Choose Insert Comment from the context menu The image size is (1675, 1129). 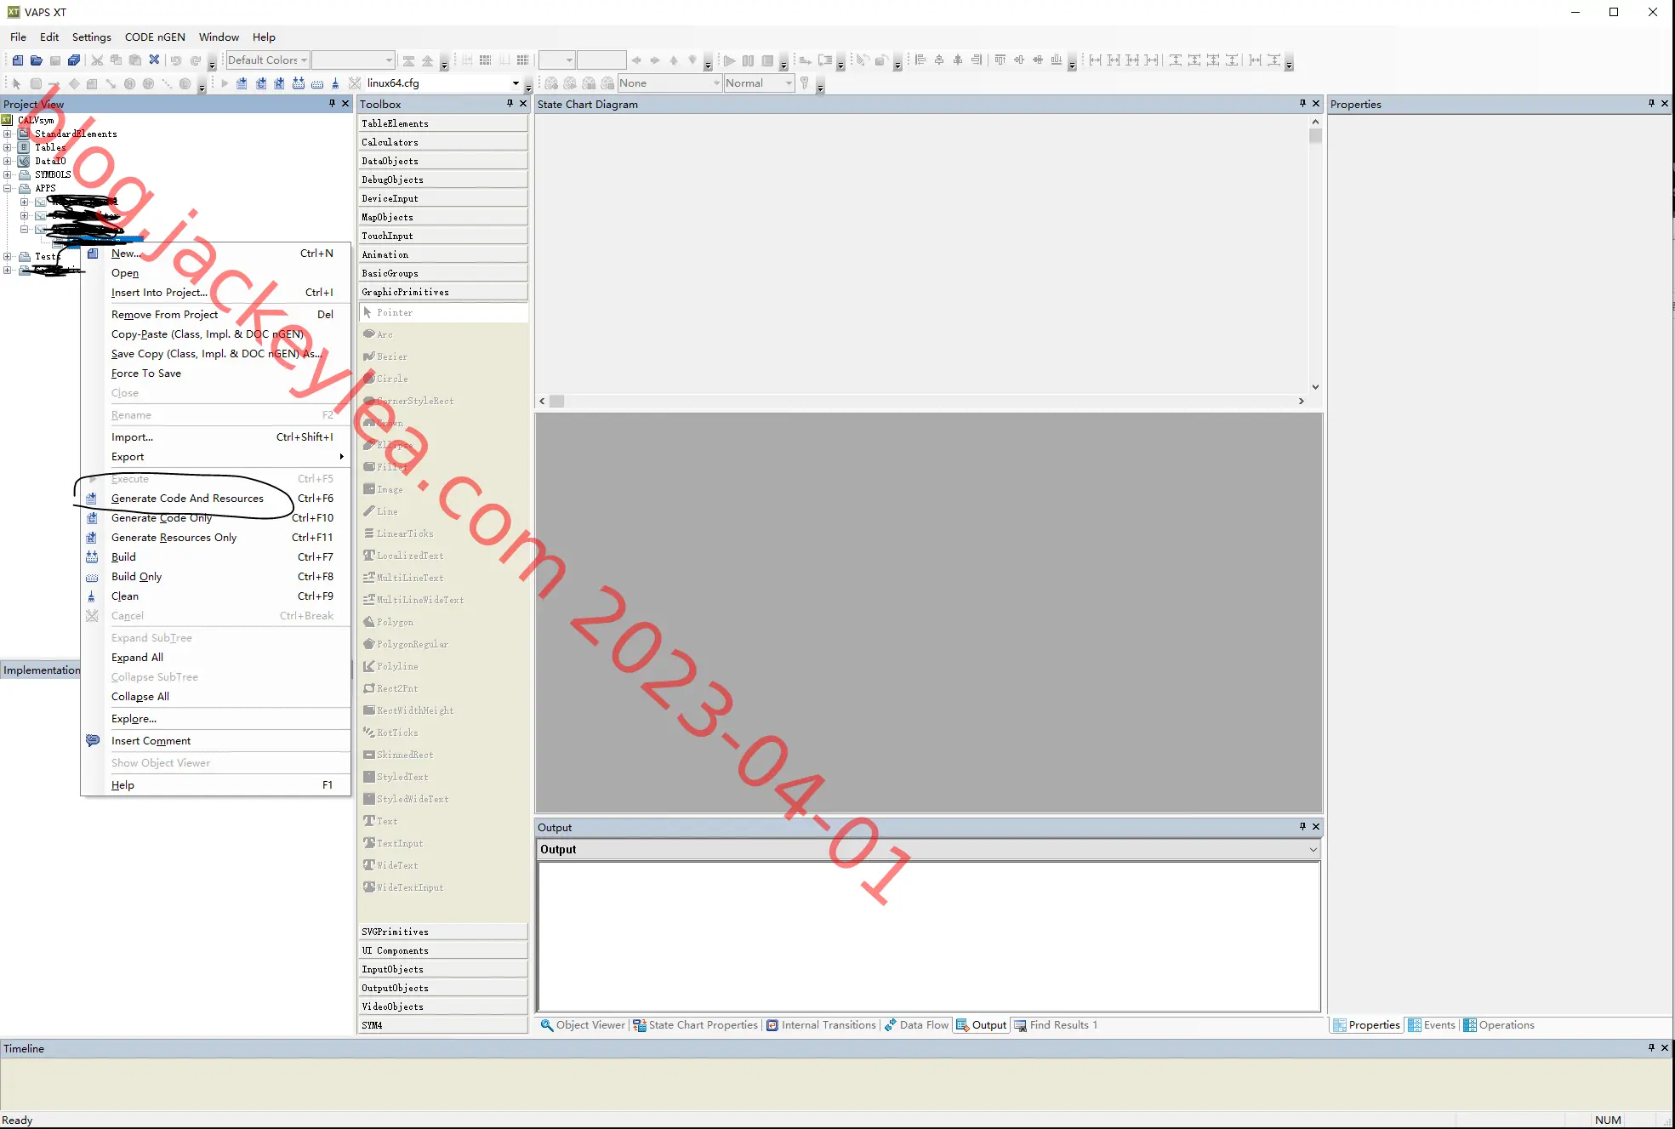(x=215, y=741)
